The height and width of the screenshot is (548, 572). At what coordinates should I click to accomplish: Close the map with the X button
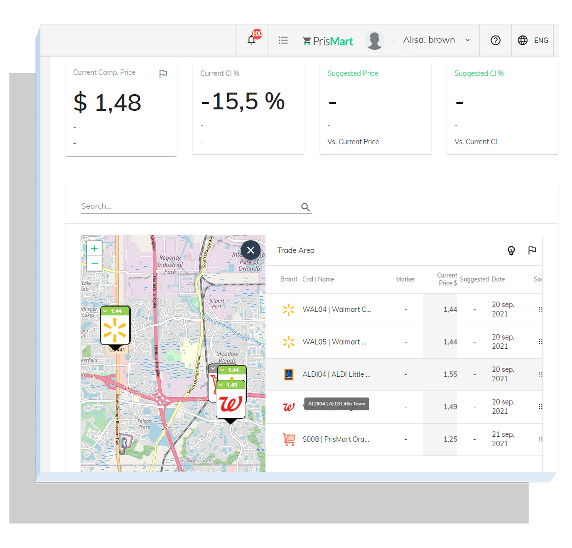coord(251,250)
